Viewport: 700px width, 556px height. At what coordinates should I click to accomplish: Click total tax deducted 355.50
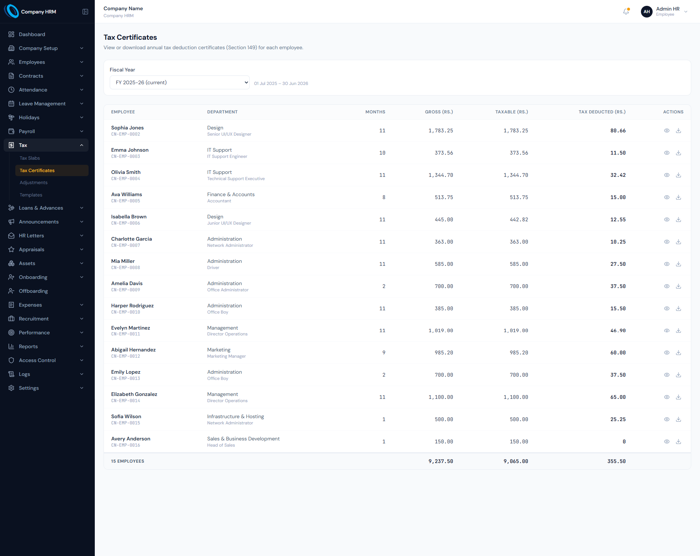tap(617, 461)
